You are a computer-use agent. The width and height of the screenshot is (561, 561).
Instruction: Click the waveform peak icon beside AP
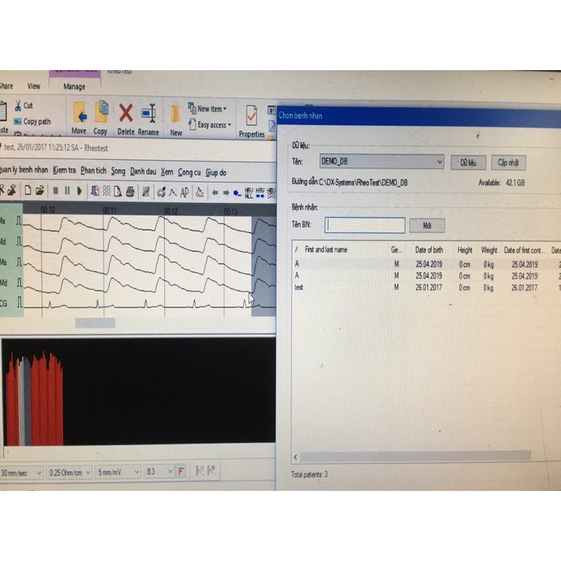[173, 193]
